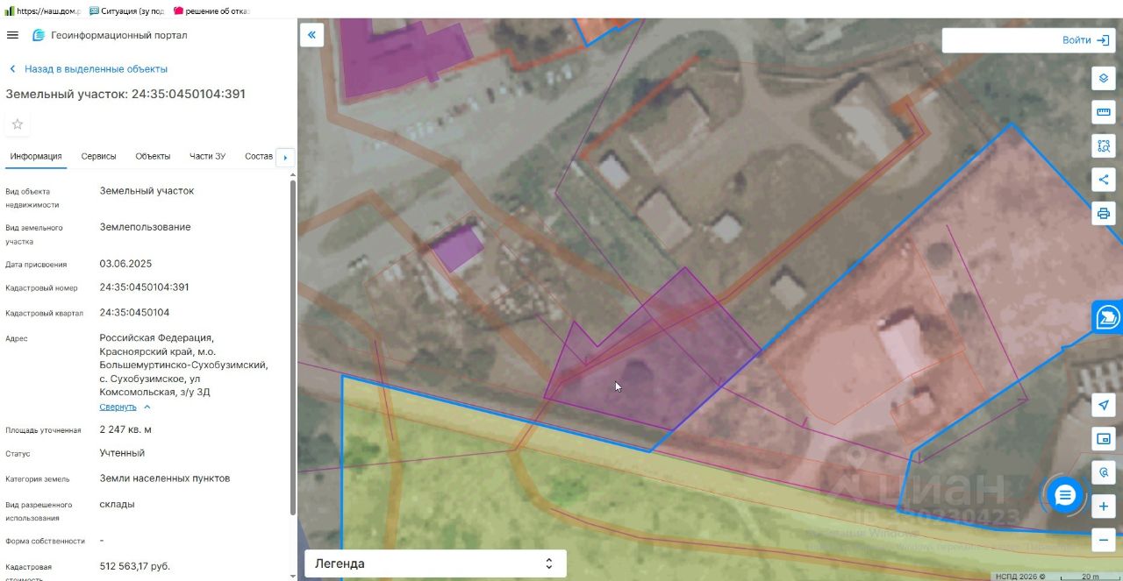The width and height of the screenshot is (1123, 581).
Task: Activate the ruler measurement tool
Action: [x=1104, y=112]
